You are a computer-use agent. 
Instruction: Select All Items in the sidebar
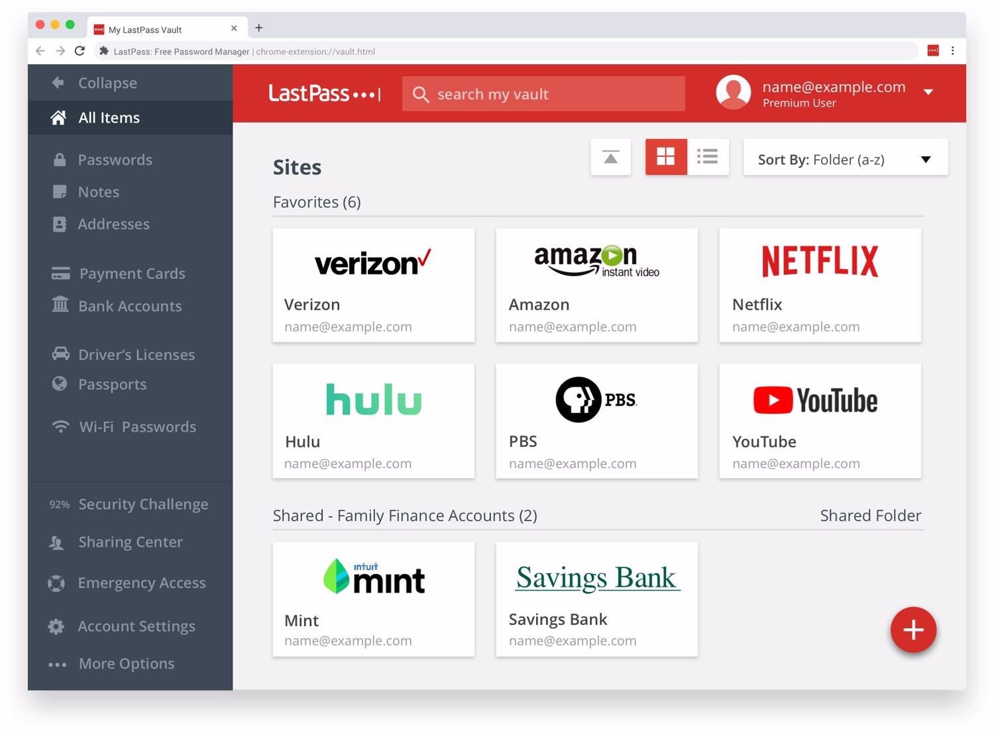point(109,117)
